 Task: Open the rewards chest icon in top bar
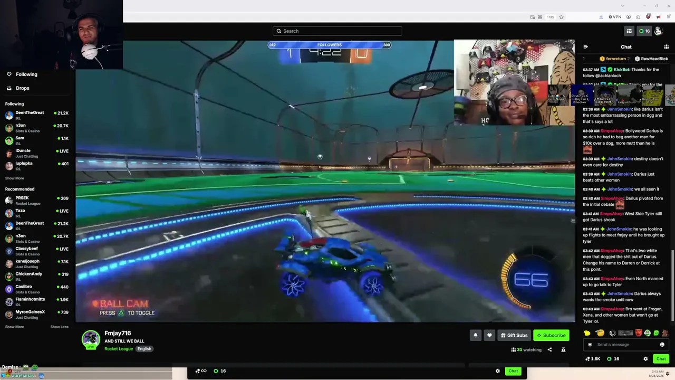[629, 31]
